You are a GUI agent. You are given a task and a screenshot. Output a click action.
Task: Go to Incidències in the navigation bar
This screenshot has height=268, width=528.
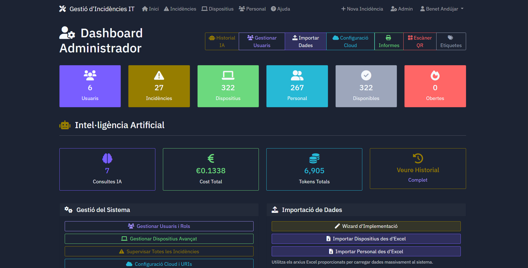180,9
